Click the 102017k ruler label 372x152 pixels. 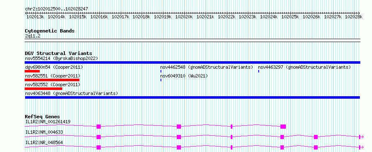click(120, 17)
